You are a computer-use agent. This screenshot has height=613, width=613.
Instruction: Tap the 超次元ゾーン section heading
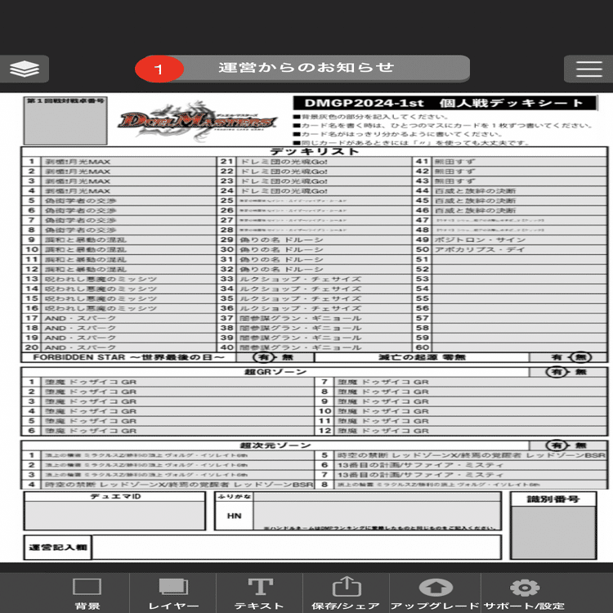[x=275, y=445]
